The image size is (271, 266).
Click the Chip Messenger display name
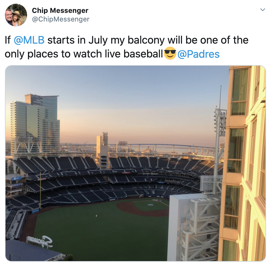click(60, 10)
